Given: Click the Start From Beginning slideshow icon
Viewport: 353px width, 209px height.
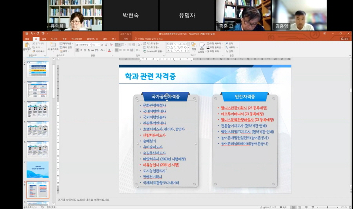Looking at the screenshot, I should click(43, 34).
